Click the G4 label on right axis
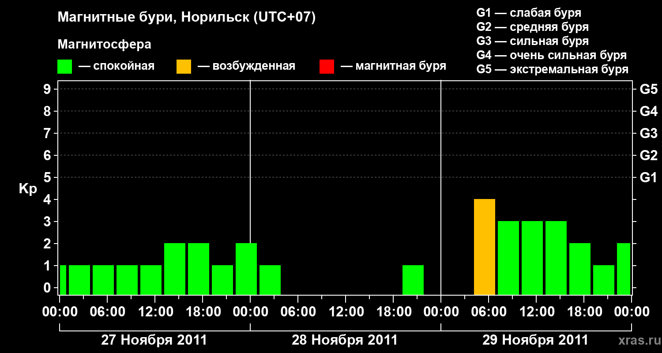This screenshot has height=353, width=662. pos(648,111)
